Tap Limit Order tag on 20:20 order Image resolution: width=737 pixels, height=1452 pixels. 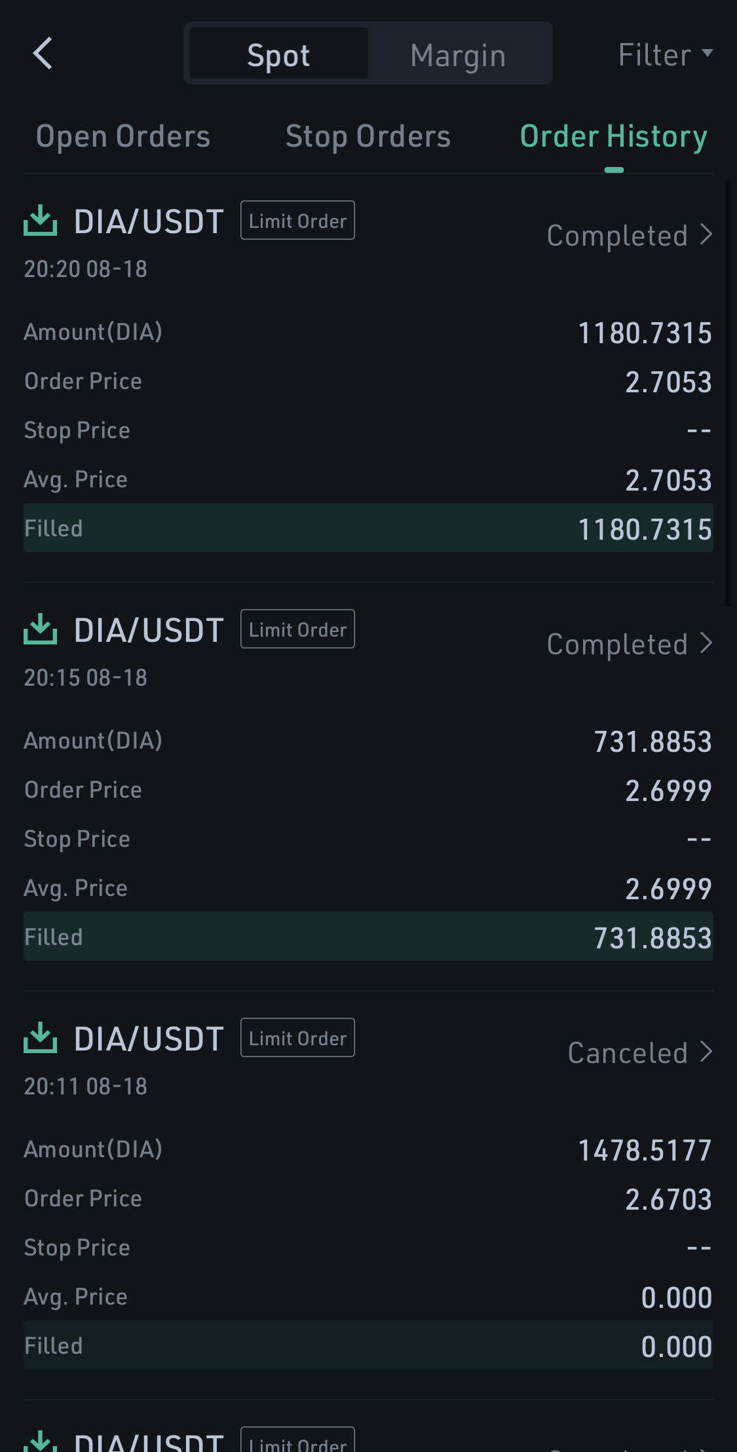pyautogui.click(x=297, y=221)
